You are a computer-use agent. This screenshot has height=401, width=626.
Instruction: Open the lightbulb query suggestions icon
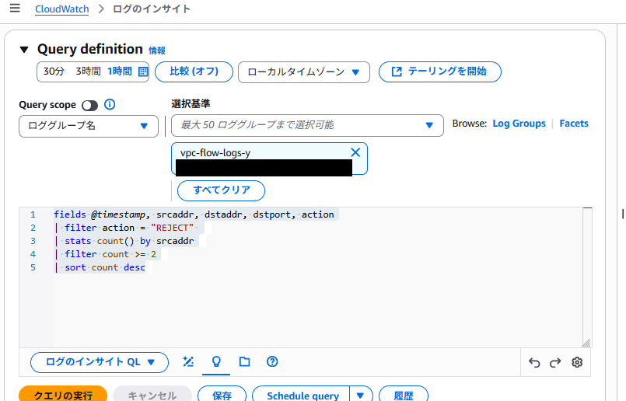pos(216,361)
